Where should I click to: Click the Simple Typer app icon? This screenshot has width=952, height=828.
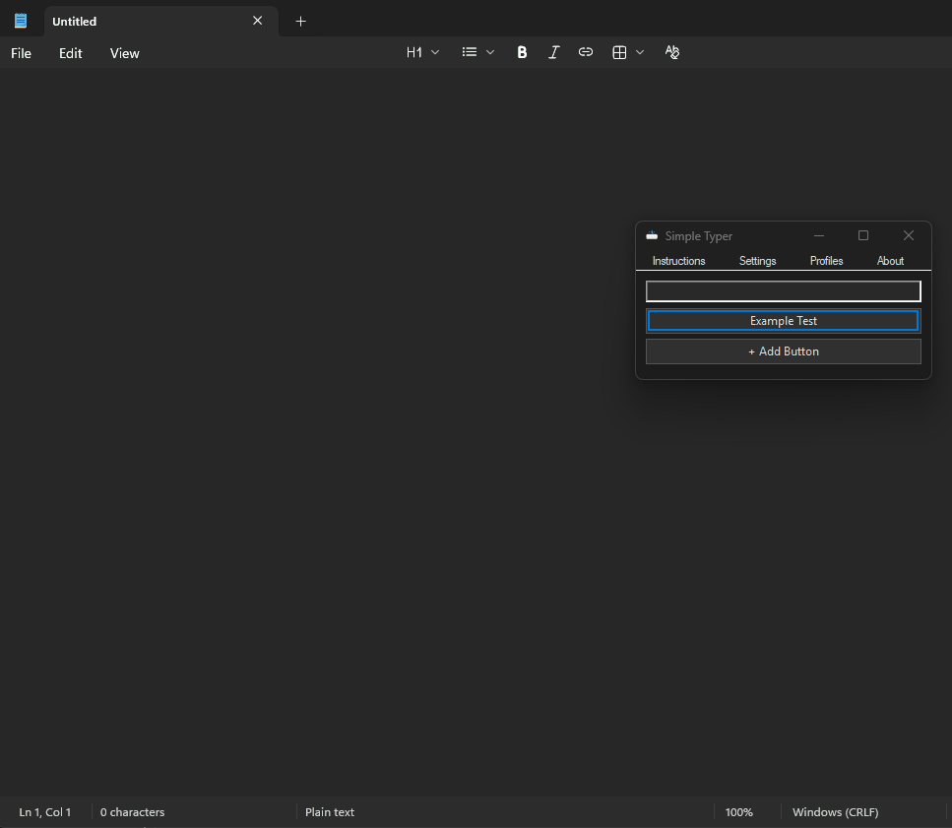[652, 235]
